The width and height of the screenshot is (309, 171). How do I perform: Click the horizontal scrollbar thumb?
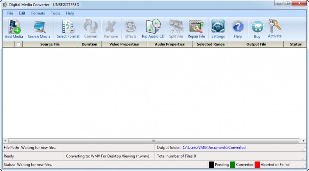154,141
